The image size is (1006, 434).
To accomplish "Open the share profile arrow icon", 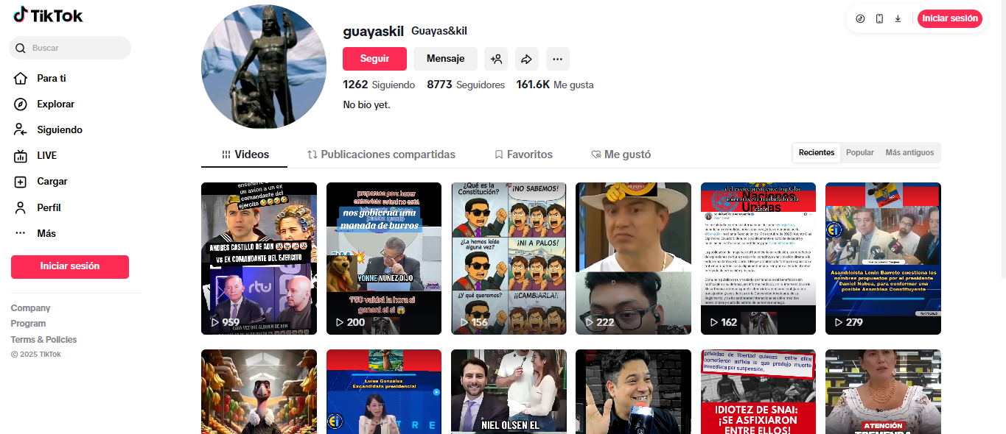I will pyautogui.click(x=526, y=59).
